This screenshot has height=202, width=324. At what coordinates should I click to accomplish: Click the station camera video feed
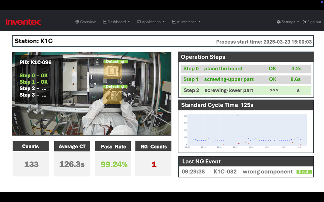click(x=92, y=113)
